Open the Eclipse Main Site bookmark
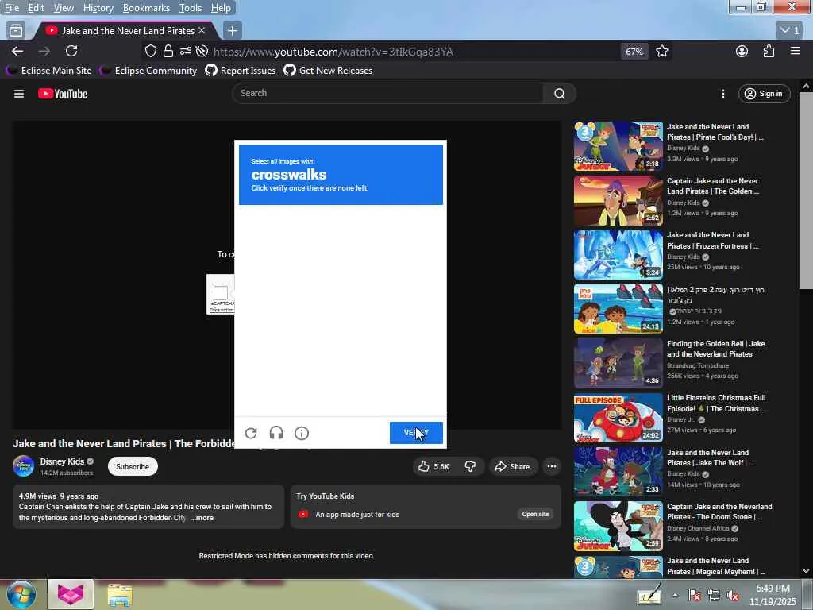 (48, 71)
